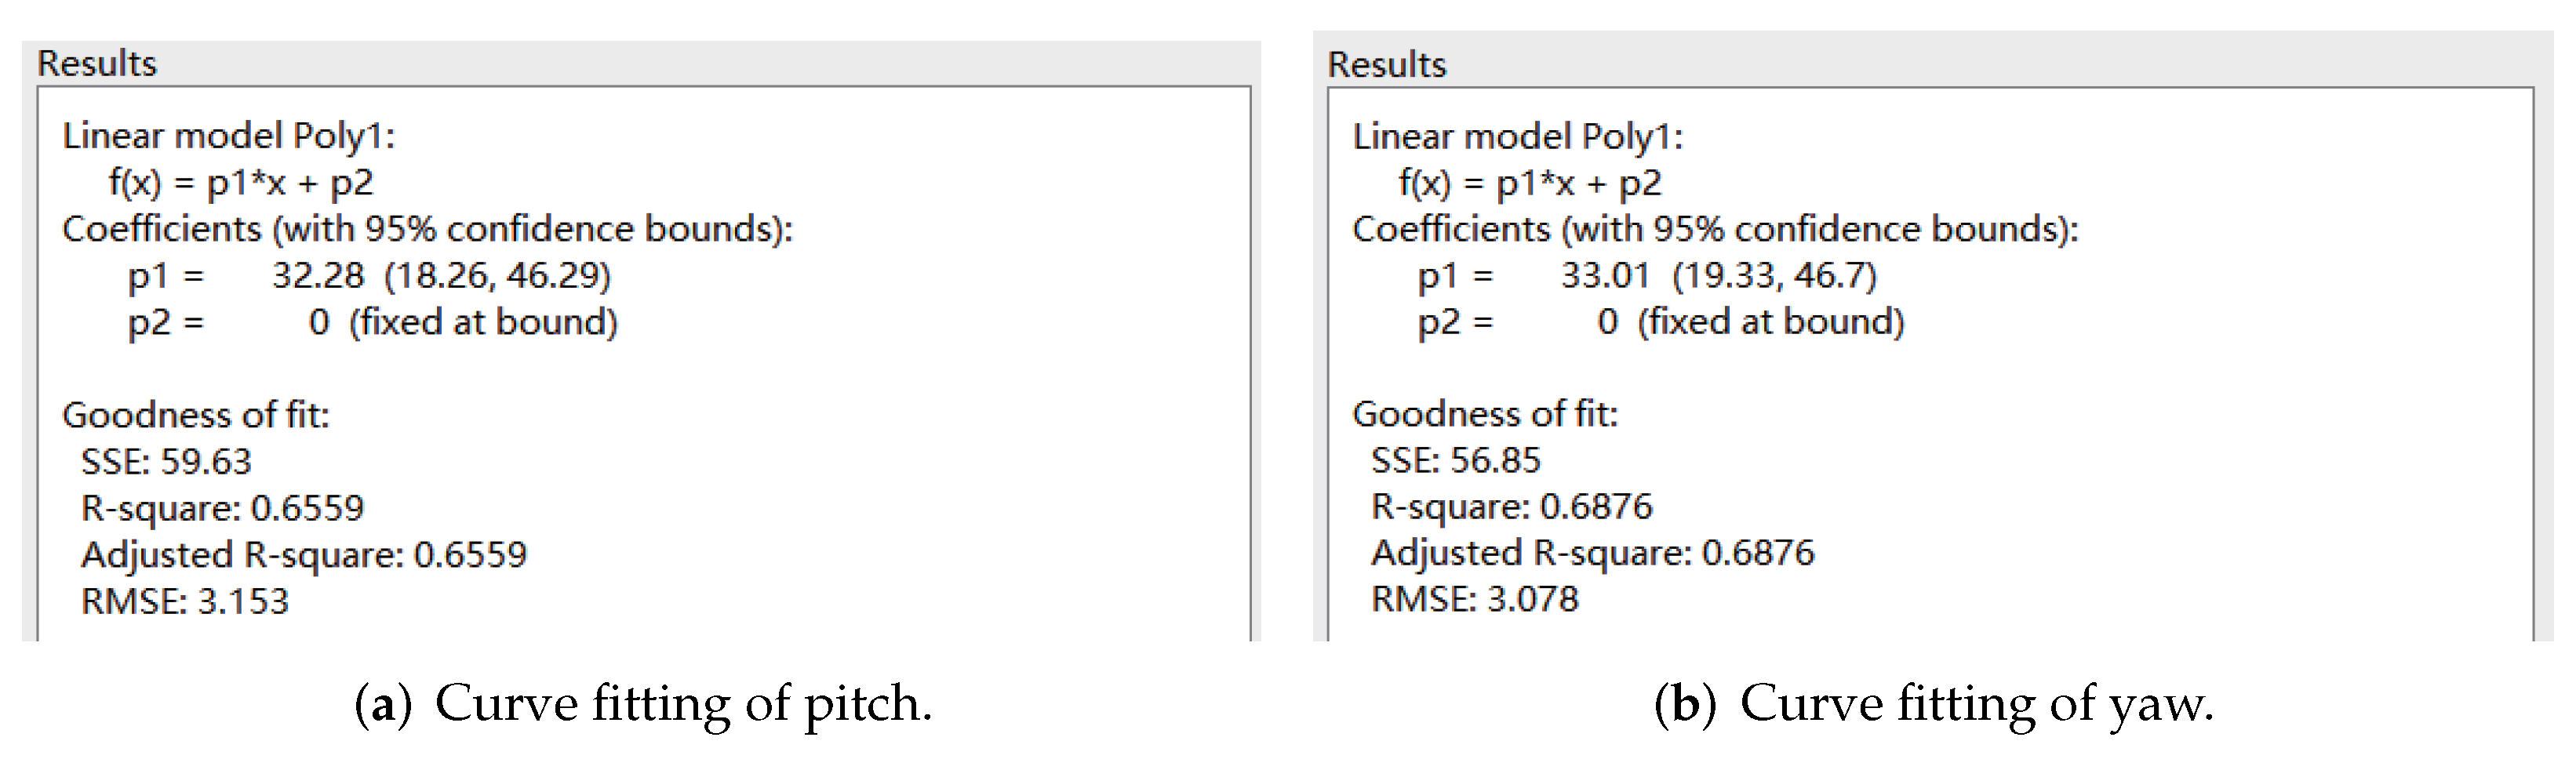Screen dimensions: 2576x759
Task: Select the RMSE: 3.153 line
Action: click(x=185, y=601)
